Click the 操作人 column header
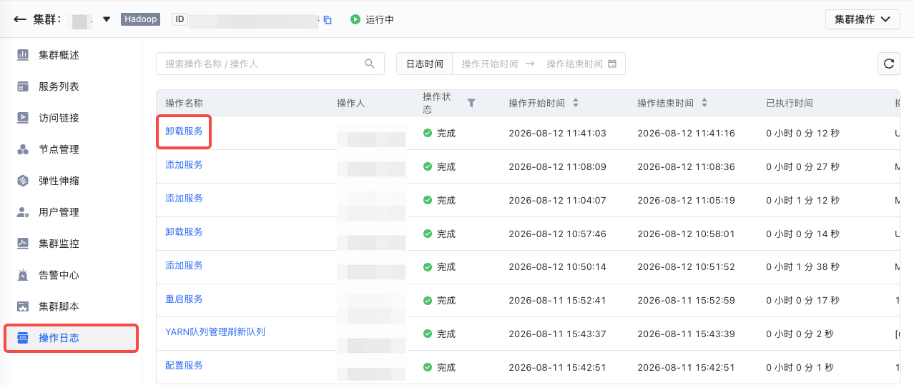 click(x=351, y=104)
